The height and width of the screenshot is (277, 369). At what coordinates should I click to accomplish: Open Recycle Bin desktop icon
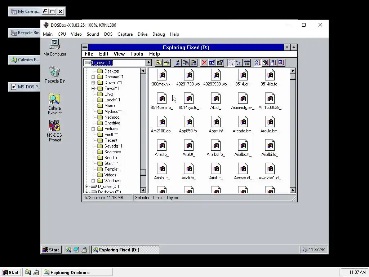55,74
